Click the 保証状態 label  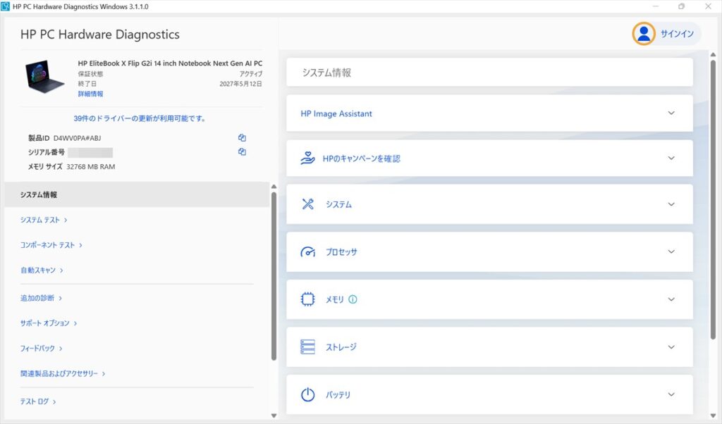click(x=90, y=73)
